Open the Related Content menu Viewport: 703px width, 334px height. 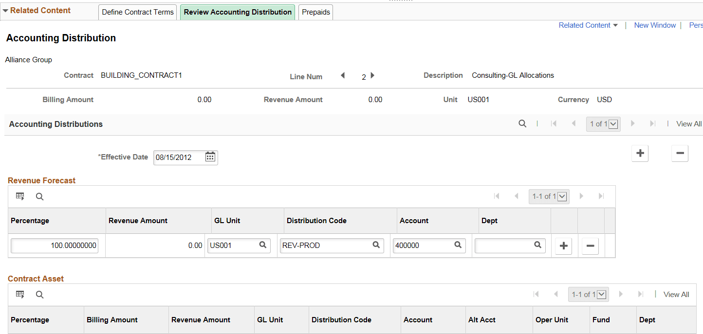pos(588,25)
